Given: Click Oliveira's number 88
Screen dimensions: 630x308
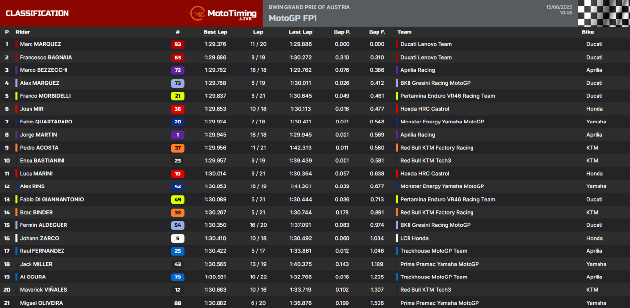Looking at the screenshot, I should [178, 303].
